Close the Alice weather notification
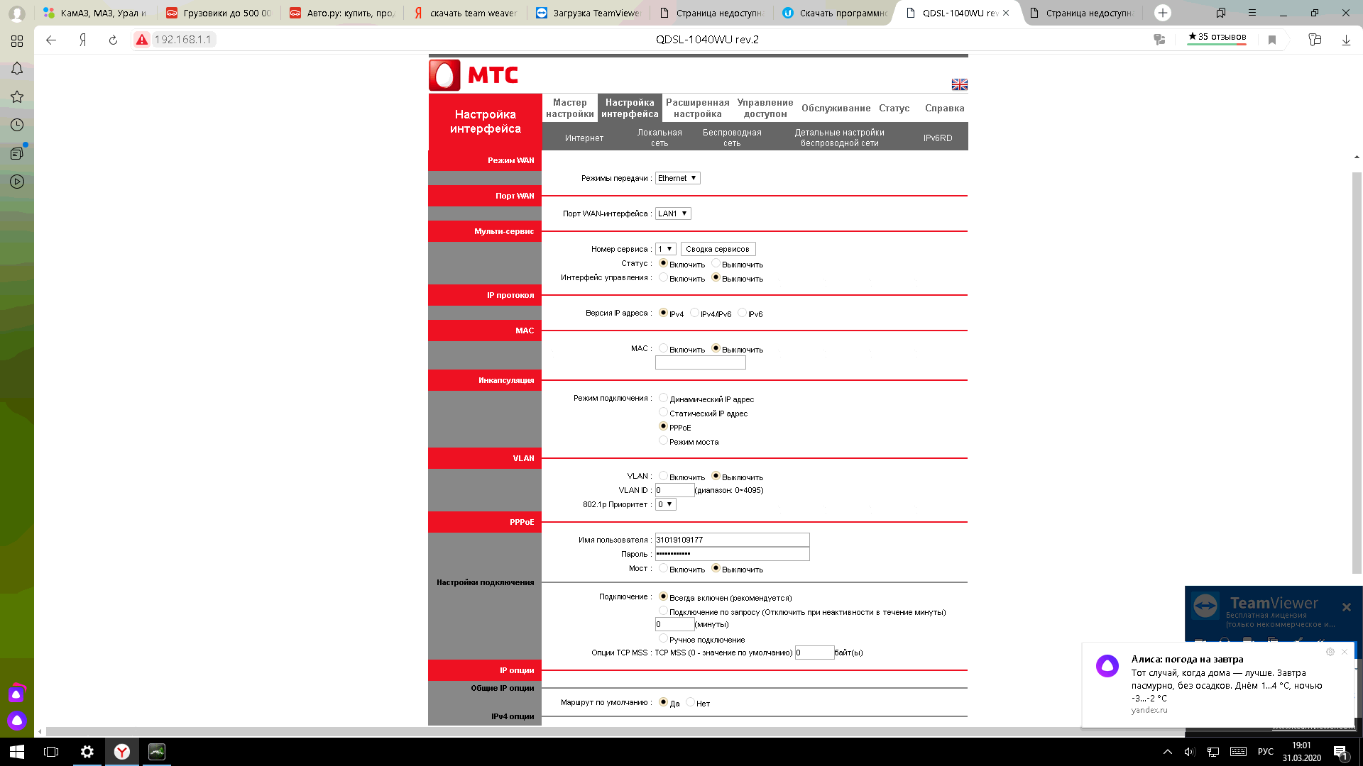1363x766 pixels. coord(1344,652)
